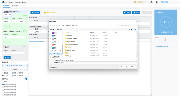Click the blue start test button
181x97 pixels.
coord(35,12)
